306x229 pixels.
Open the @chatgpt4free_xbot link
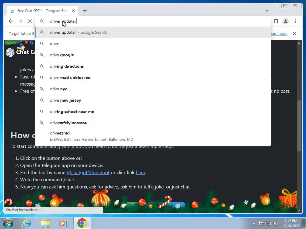(88, 173)
